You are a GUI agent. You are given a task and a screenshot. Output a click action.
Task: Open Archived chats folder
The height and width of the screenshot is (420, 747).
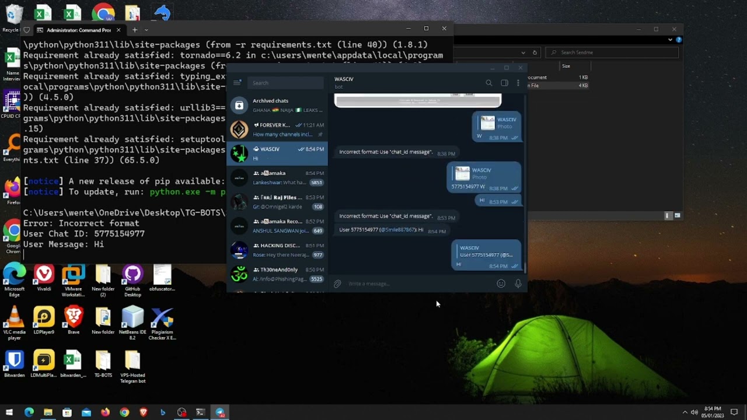277,105
